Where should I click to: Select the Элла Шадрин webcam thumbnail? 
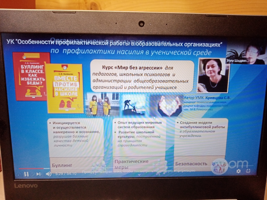point(245,54)
